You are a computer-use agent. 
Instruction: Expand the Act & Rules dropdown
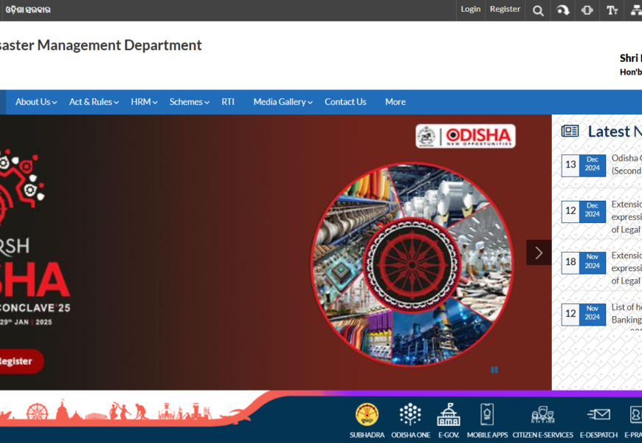94,102
